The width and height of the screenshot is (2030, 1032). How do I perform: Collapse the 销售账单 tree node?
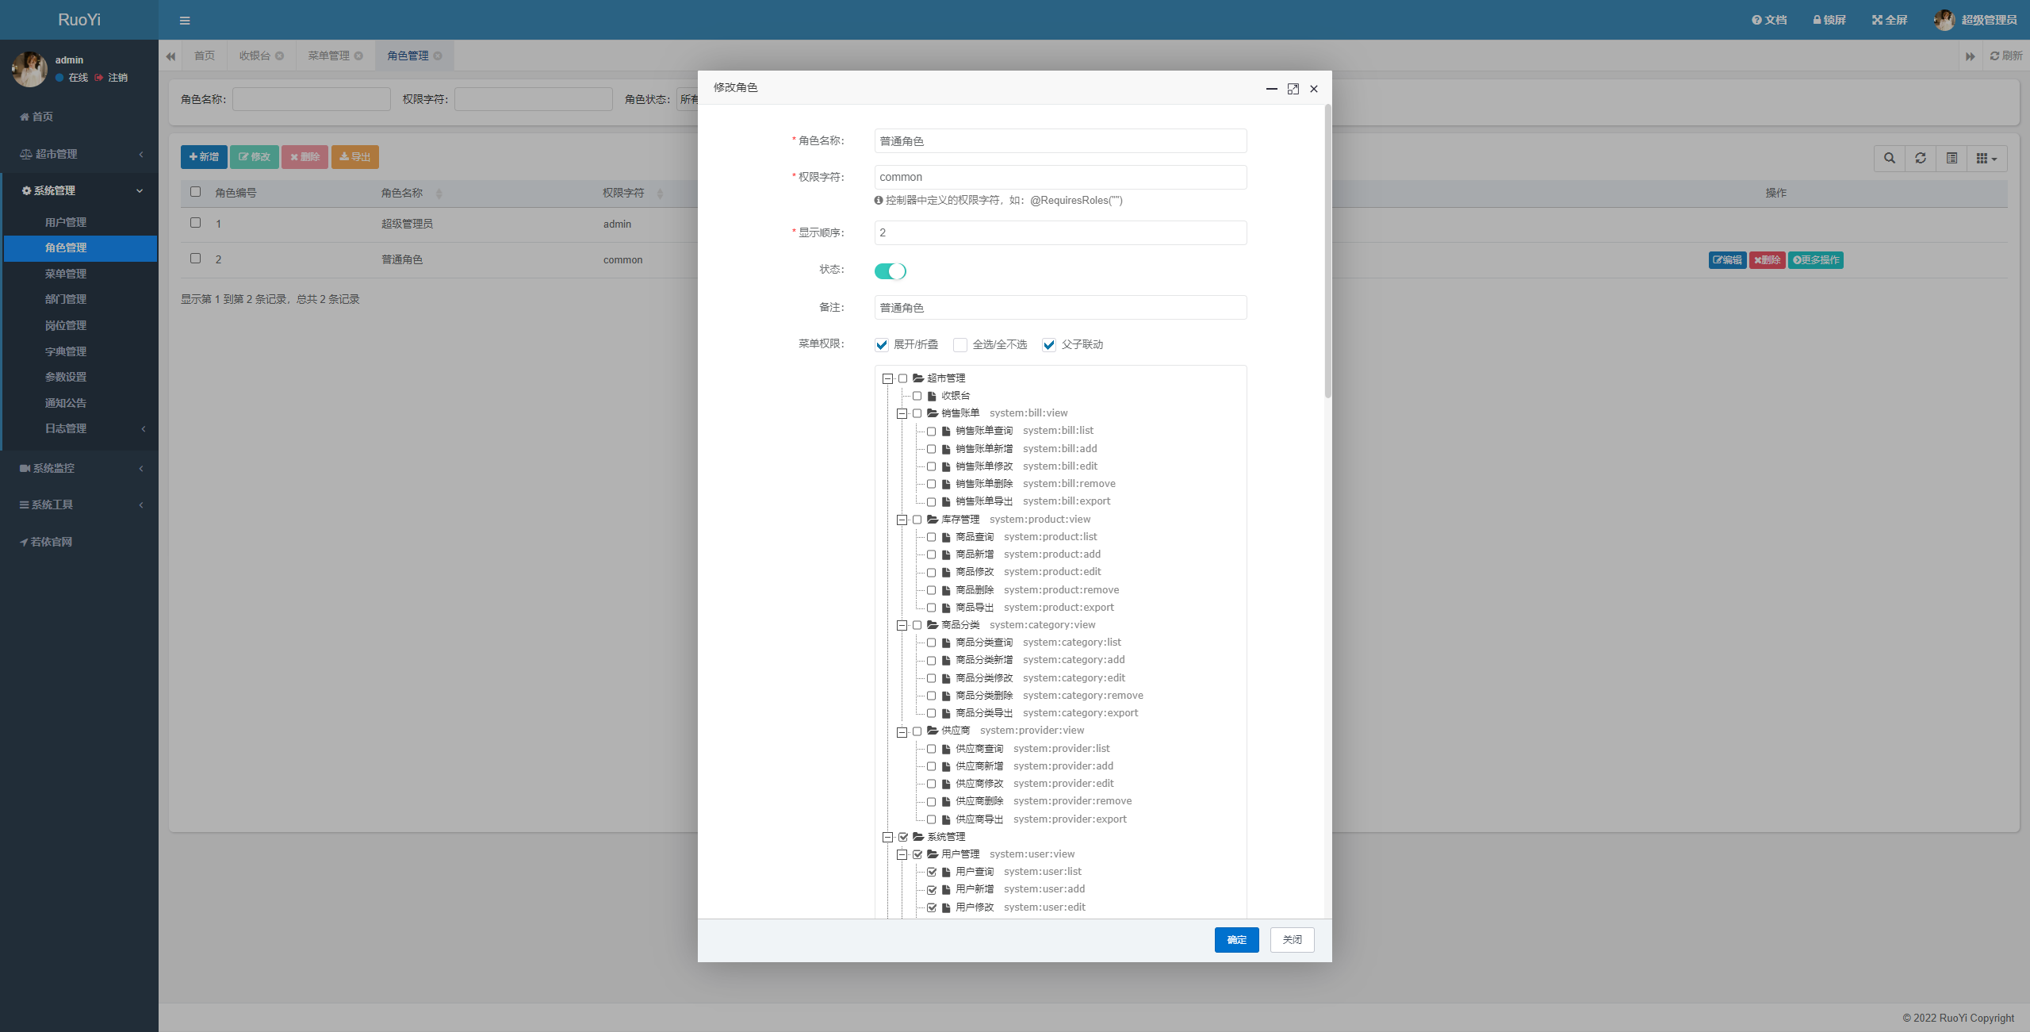(x=902, y=413)
